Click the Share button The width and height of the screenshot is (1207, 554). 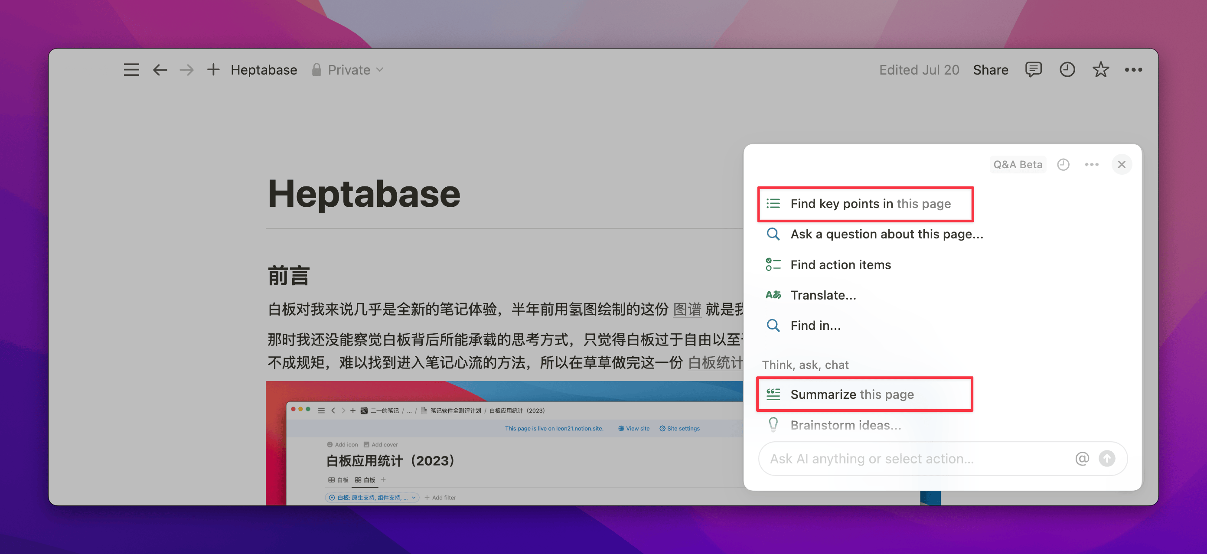pyautogui.click(x=991, y=70)
